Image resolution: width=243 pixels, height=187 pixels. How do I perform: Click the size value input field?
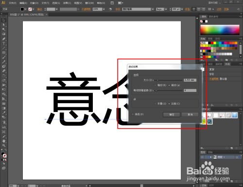190,80
